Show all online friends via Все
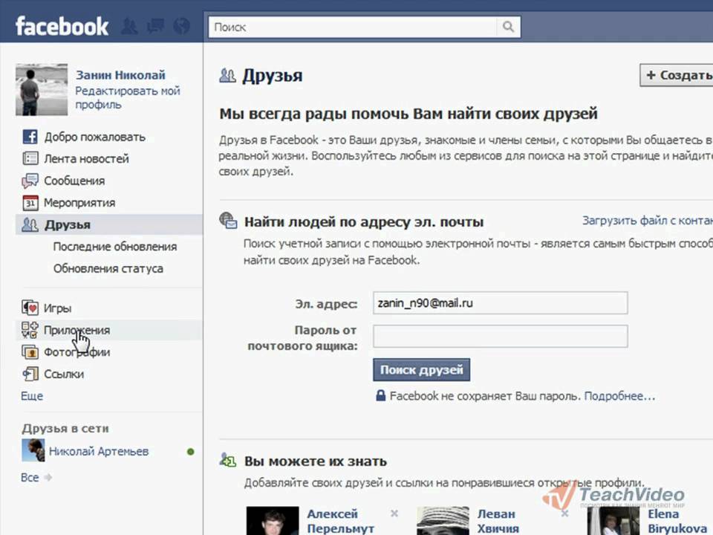 (x=30, y=477)
